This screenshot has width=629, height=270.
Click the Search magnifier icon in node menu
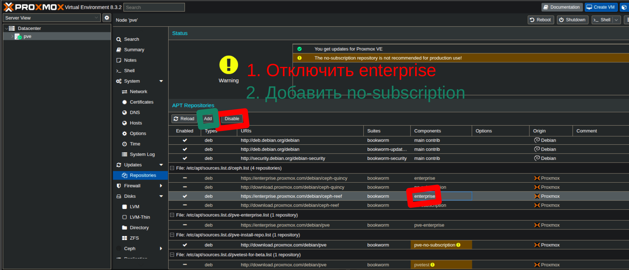119,40
